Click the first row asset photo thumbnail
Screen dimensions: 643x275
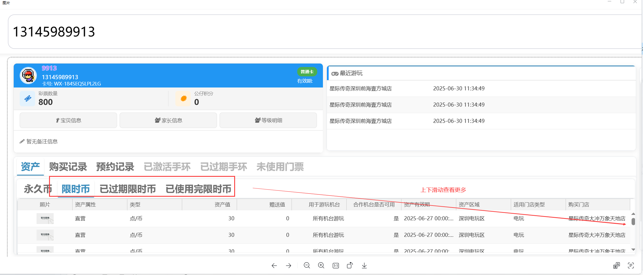coord(45,219)
